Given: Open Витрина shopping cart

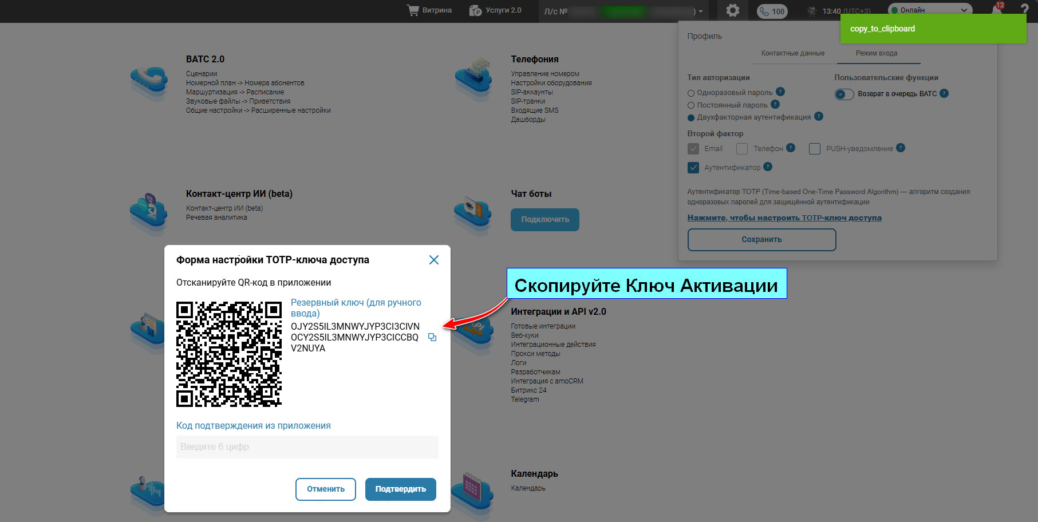Looking at the screenshot, I should coord(429,10).
